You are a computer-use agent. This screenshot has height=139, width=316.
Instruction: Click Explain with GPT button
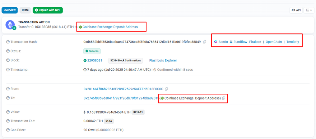tap(48, 10)
